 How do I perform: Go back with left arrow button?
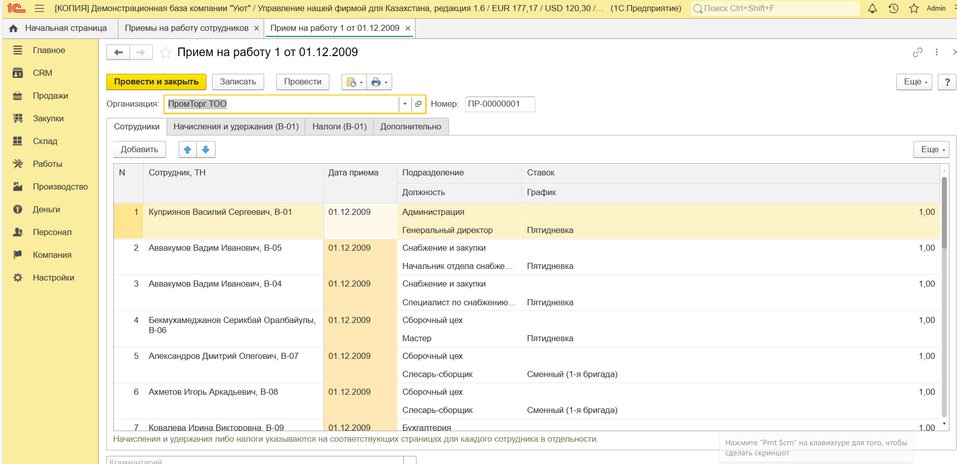tap(118, 53)
